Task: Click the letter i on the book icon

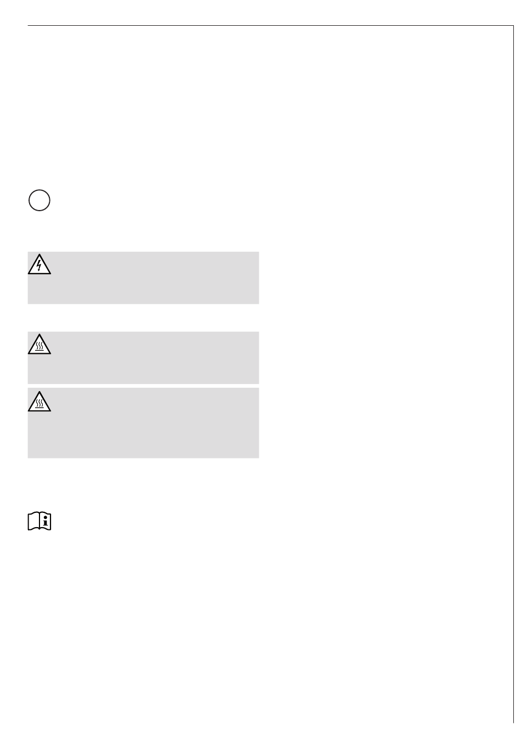Action: tap(46, 521)
